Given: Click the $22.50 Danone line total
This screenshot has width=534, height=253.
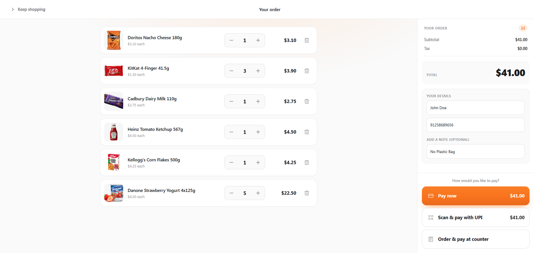Looking at the screenshot, I should click(x=289, y=193).
